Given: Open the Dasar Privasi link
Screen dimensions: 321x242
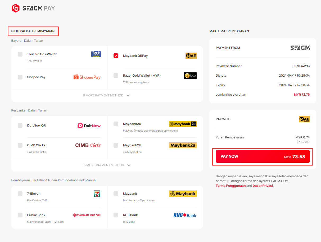Looking at the screenshot, I should tap(263, 186).
